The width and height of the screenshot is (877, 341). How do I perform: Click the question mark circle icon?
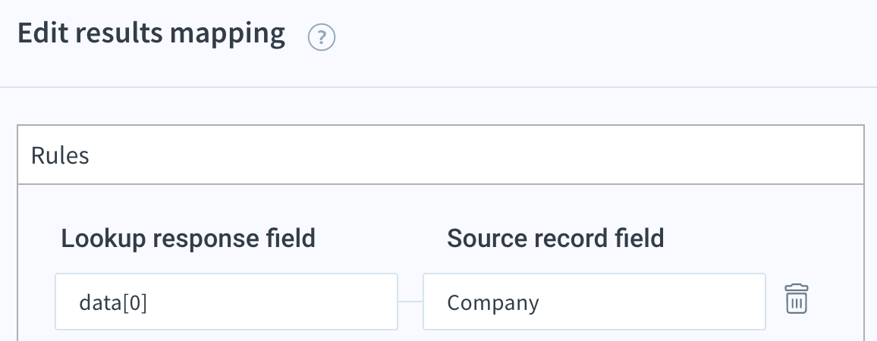pyautogui.click(x=322, y=37)
